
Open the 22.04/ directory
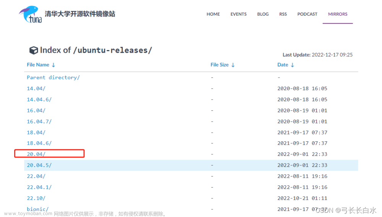tap(36, 176)
